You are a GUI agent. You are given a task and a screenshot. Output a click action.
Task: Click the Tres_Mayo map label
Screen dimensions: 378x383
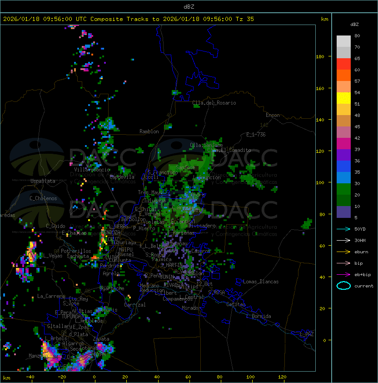(x=150, y=192)
